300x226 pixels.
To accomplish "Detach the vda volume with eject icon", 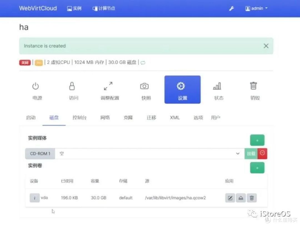I will point(241,198).
